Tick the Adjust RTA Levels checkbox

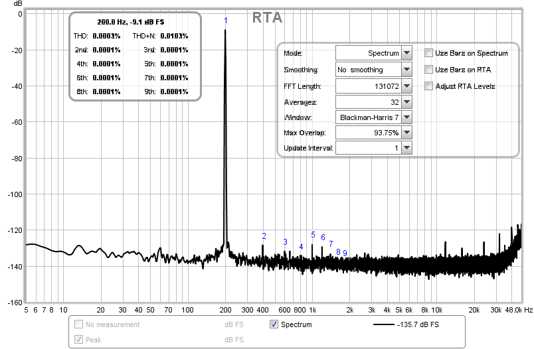tap(429, 86)
